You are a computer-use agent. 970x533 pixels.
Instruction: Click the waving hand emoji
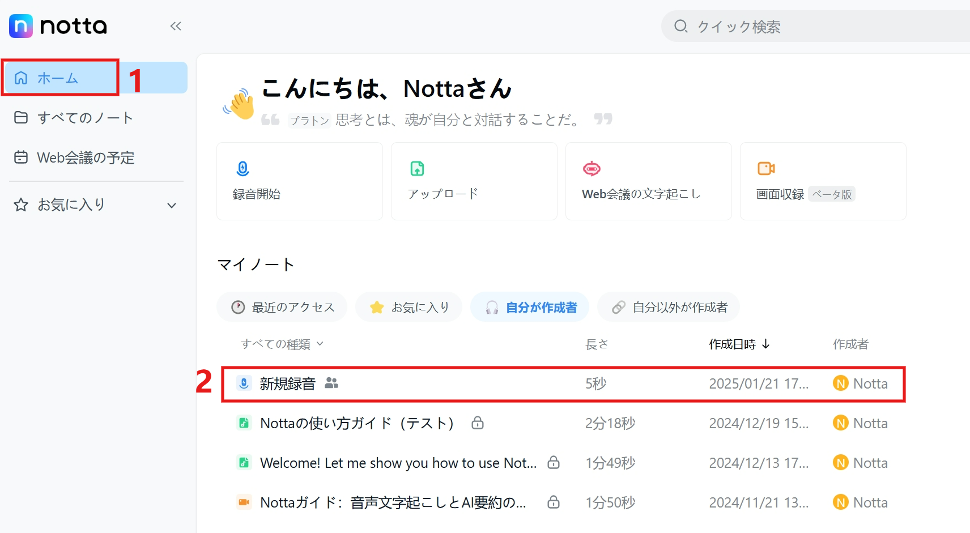[239, 103]
